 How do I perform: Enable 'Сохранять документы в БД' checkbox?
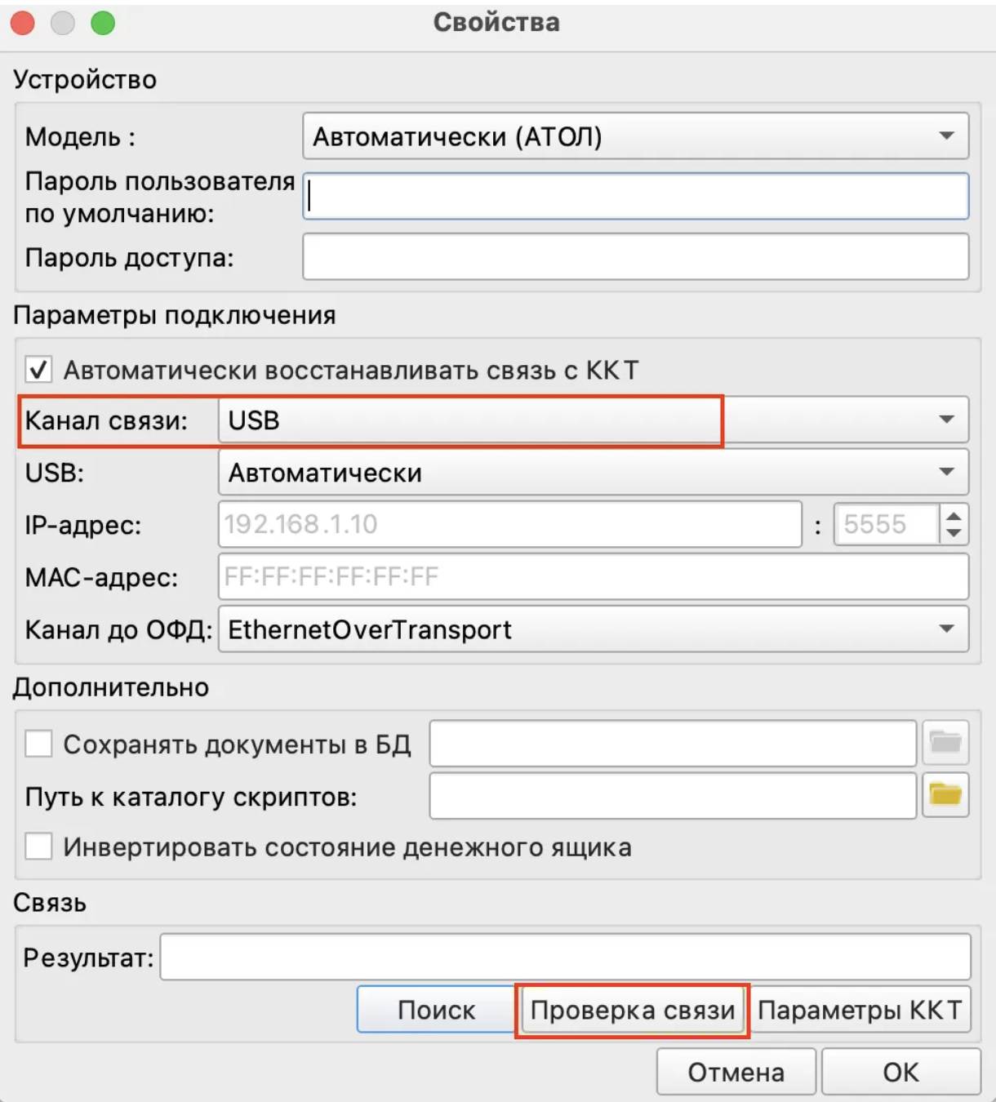[38, 744]
